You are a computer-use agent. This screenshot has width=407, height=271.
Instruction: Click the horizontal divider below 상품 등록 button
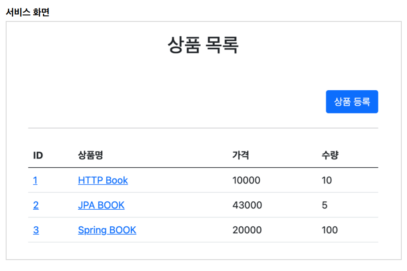[203, 128]
